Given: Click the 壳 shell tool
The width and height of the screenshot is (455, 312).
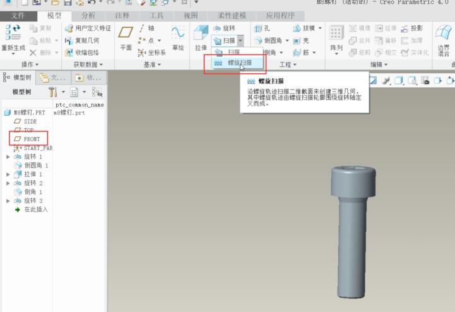Looking at the screenshot, I should 301,40.
